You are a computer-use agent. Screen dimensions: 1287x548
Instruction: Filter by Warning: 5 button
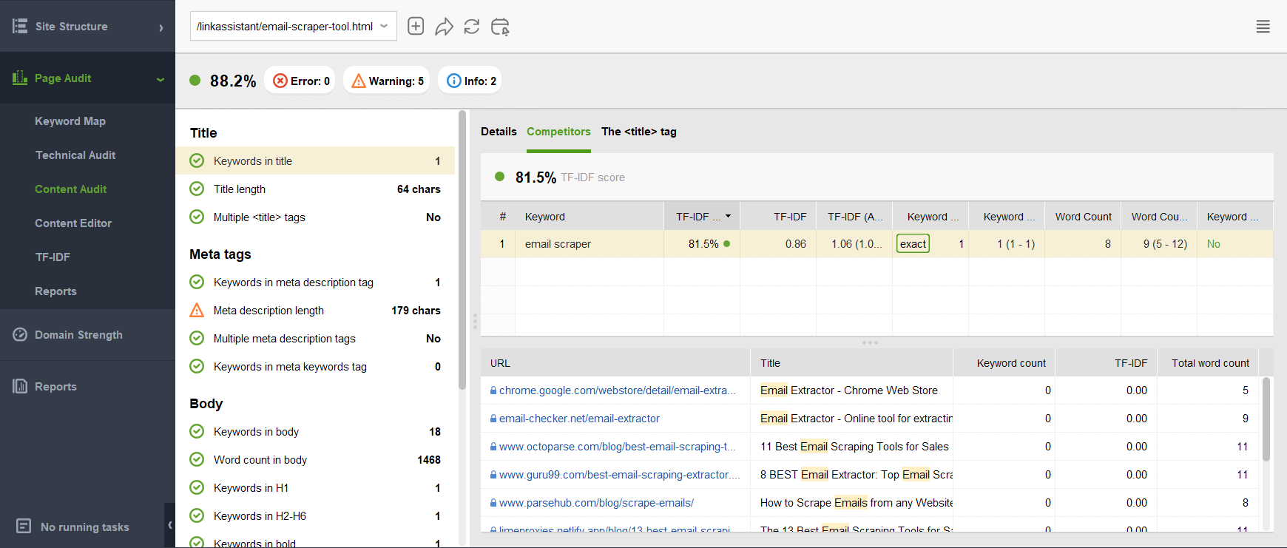388,81
